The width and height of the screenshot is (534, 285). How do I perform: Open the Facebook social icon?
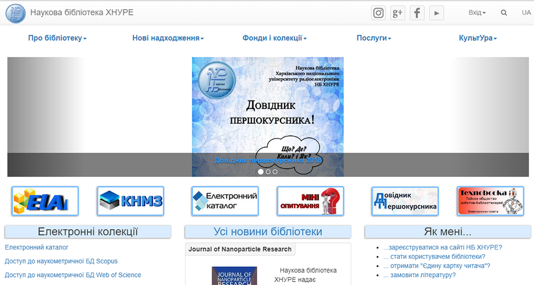point(417,13)
